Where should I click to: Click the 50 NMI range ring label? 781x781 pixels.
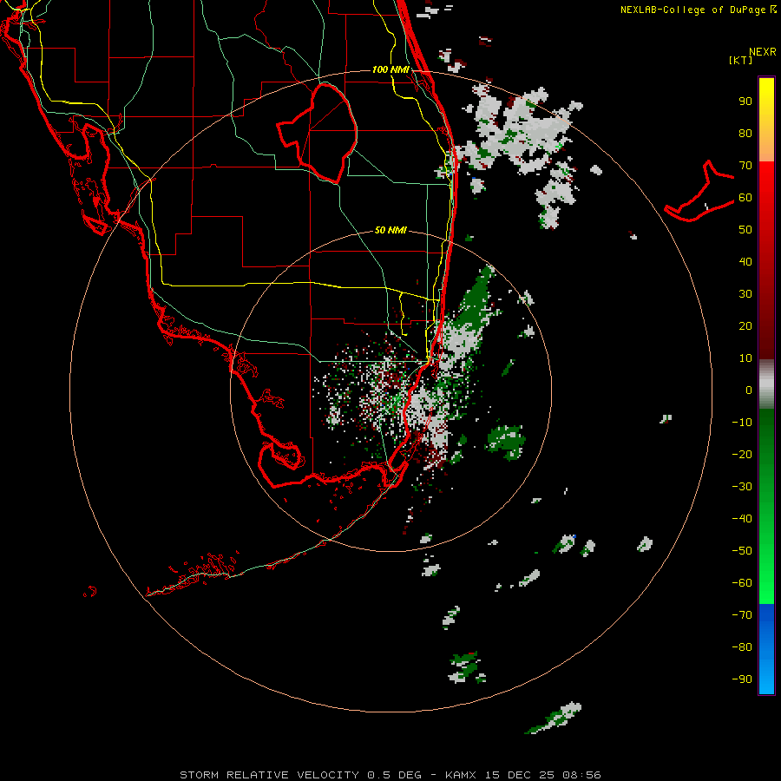[x=390, y=230]
